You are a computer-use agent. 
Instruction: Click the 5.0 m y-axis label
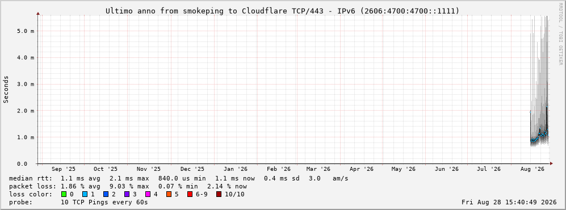click(26, 31)
